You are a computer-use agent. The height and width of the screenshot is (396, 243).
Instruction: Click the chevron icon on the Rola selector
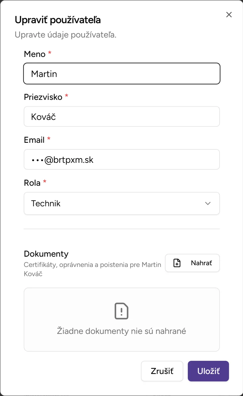[x=208, y=203]
